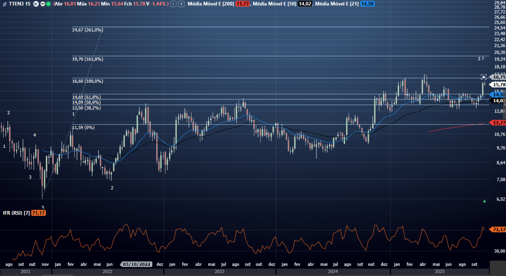The height and width of the screenshot is (276, 506).
Task: Click the 03/10/2022 date marker
Action: pos(136,264)
